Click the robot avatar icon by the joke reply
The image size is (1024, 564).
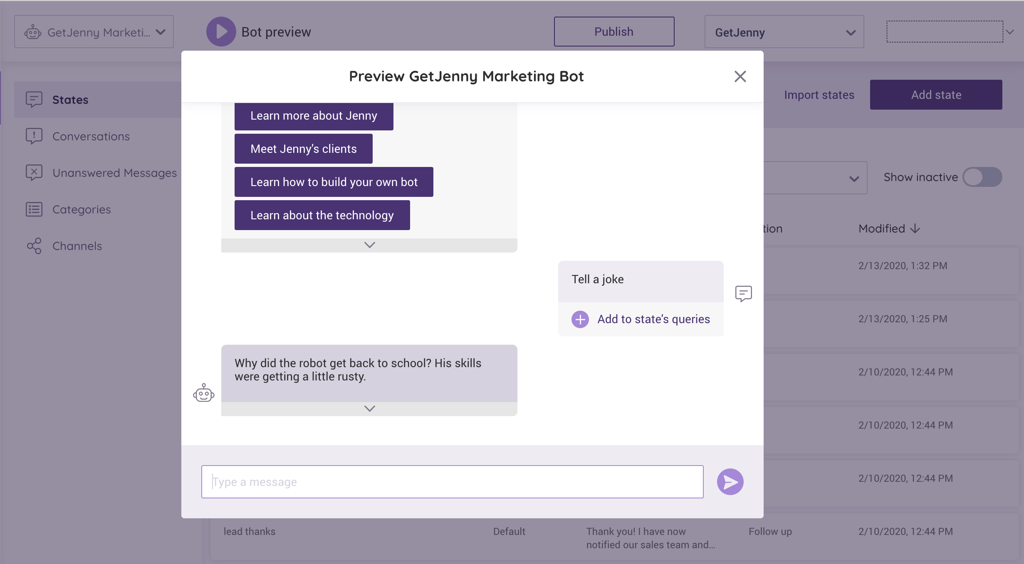coord(204,393)
